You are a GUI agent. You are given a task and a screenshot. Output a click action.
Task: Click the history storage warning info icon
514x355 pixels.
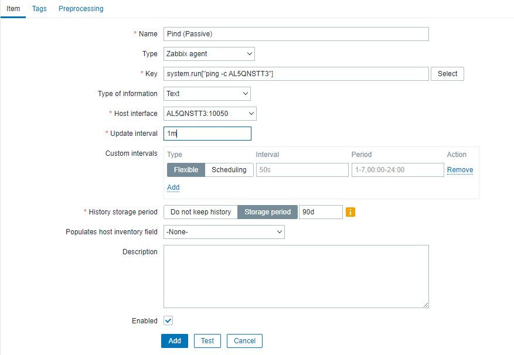click(x=350, y=212)
